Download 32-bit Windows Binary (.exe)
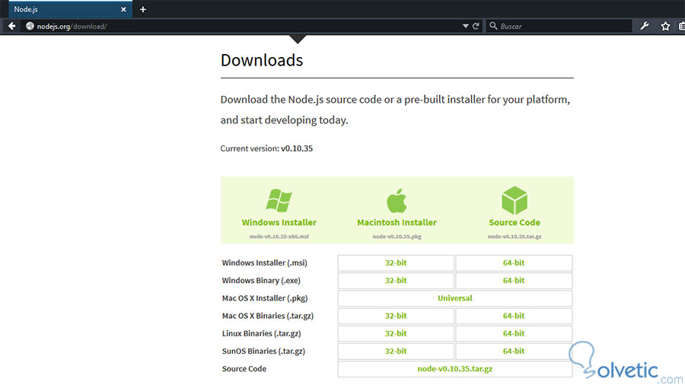Image resolution: width=685 pixels, height=385 pixels. [396, 281]
